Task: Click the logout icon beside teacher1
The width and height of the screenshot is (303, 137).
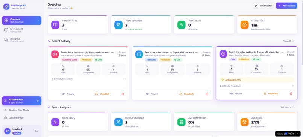Action: (36, 131)
